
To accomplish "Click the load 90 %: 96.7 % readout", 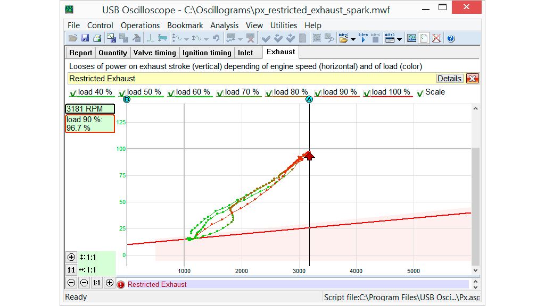I will [90, 123].
